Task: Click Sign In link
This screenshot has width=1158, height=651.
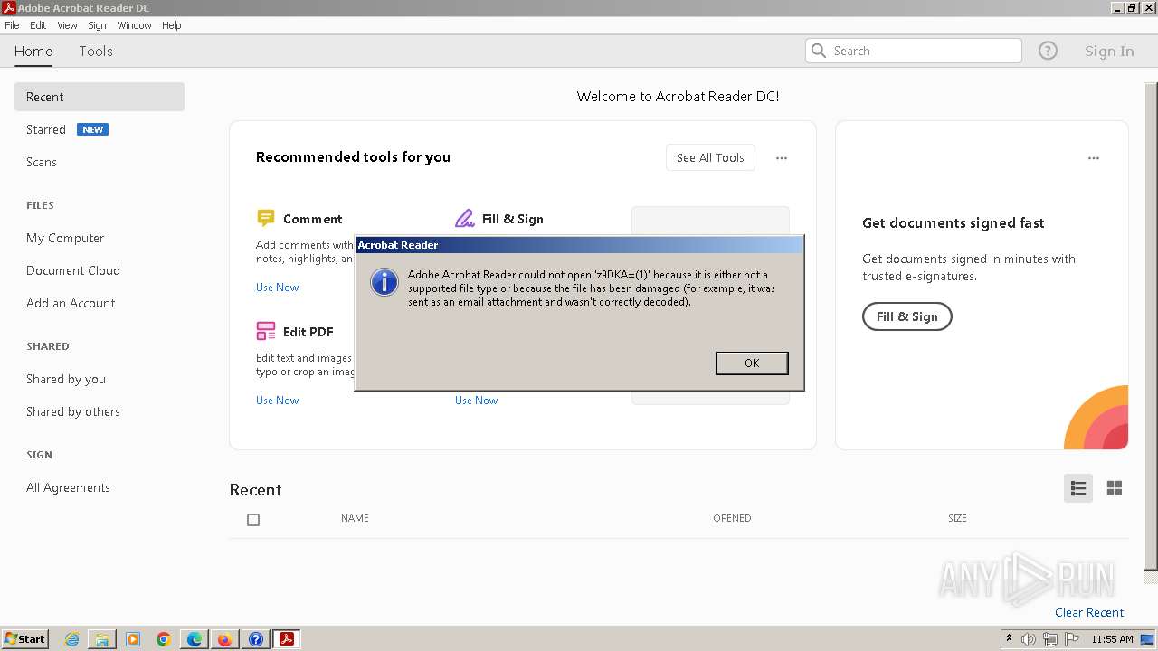Action: pos(1109,52)
